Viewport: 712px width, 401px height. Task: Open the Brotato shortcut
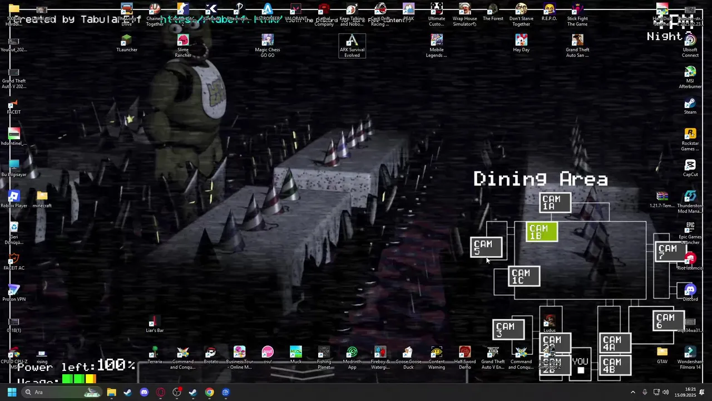(211, 355)
